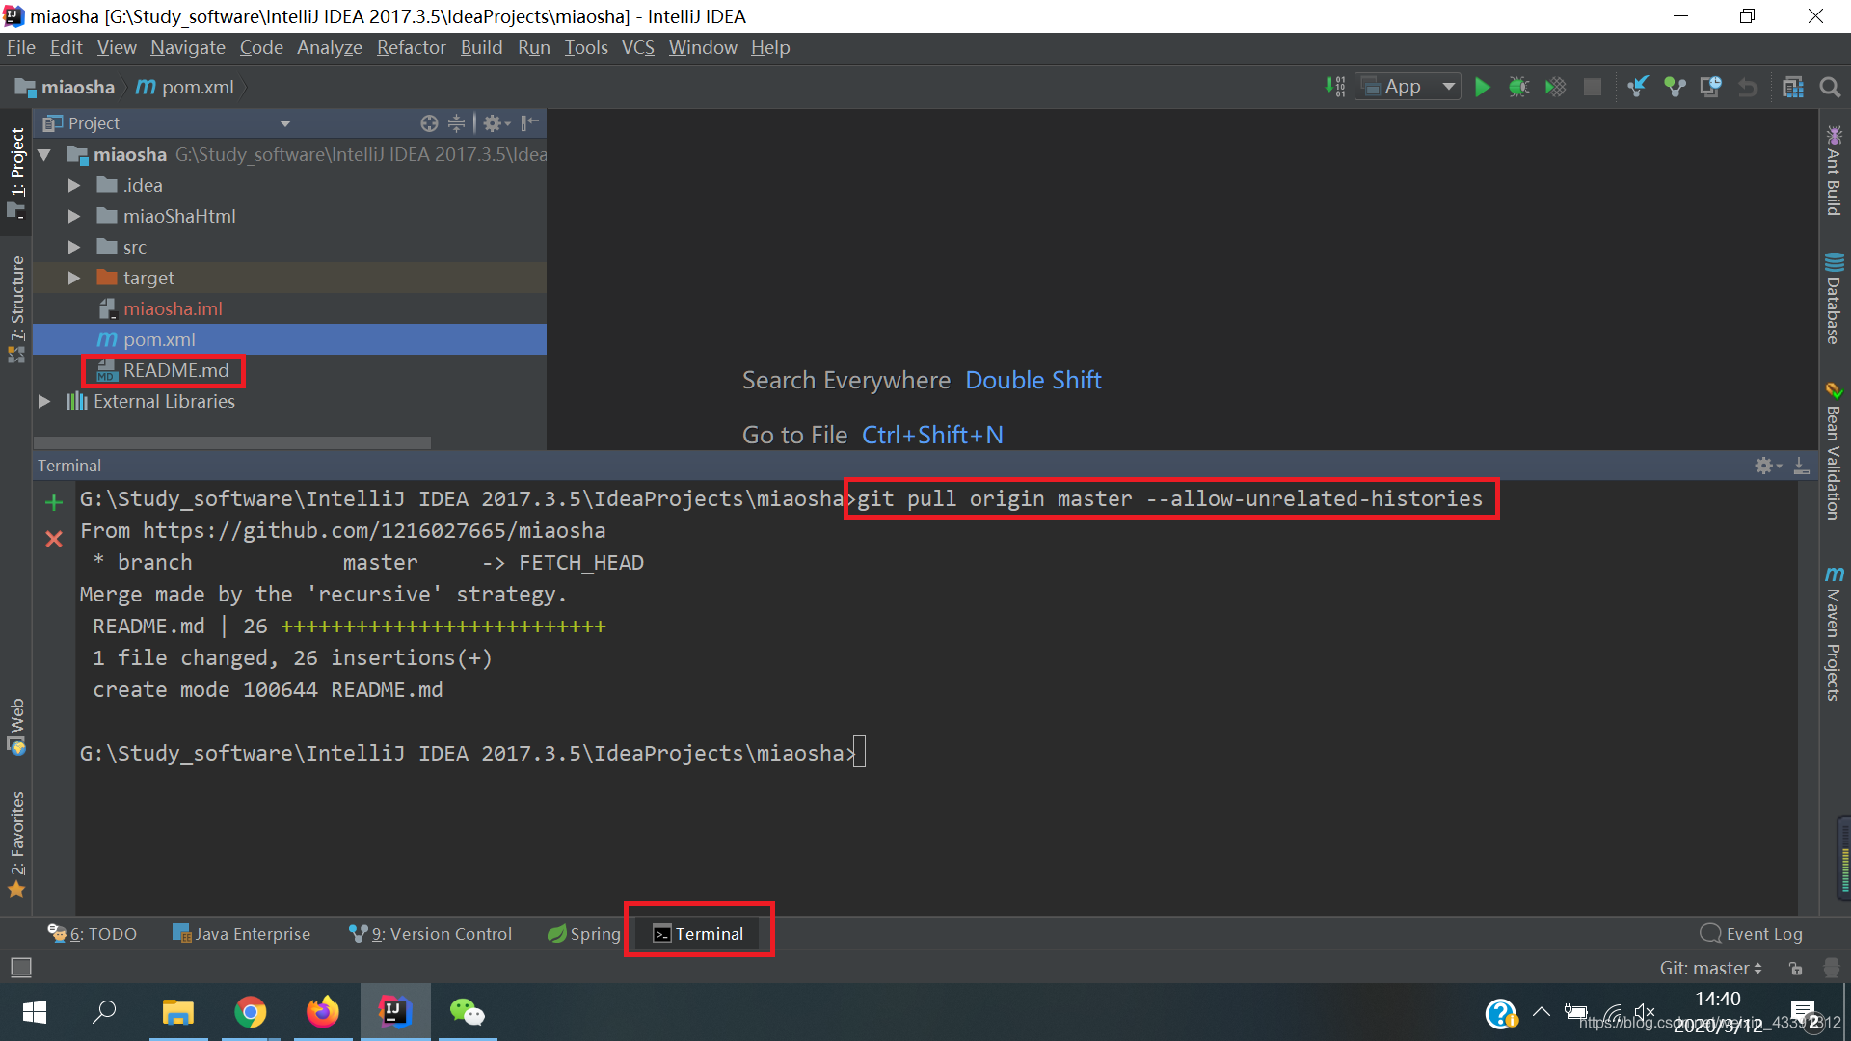Expand the .idea folder

tap(74, 185)
